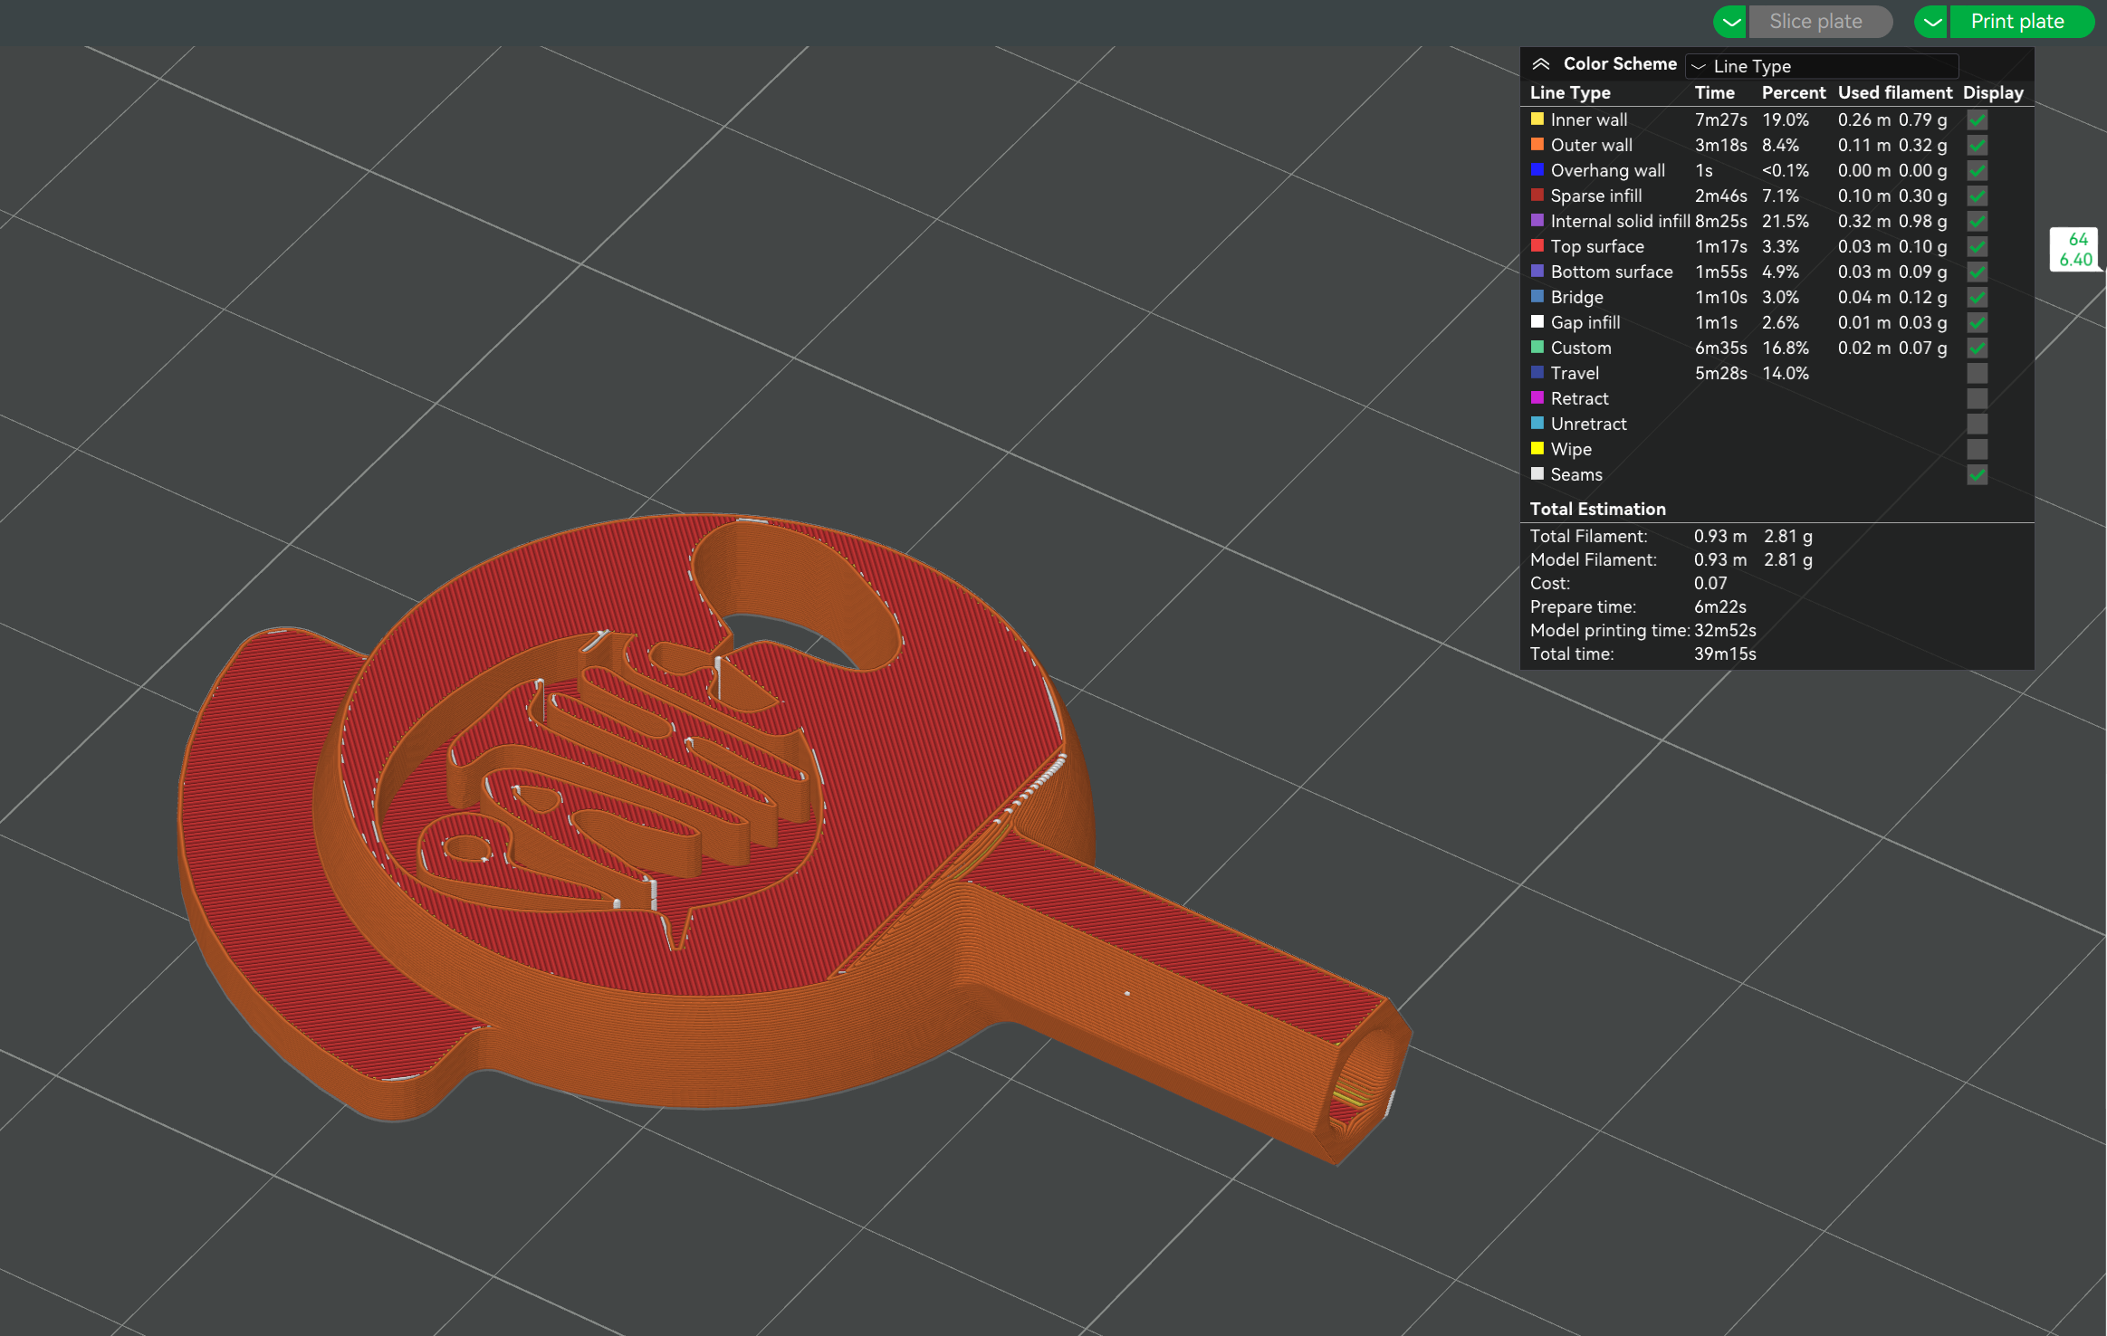Click the Used filament column header
The width and height of the screenshot is (2107, 1336).
1894,92
